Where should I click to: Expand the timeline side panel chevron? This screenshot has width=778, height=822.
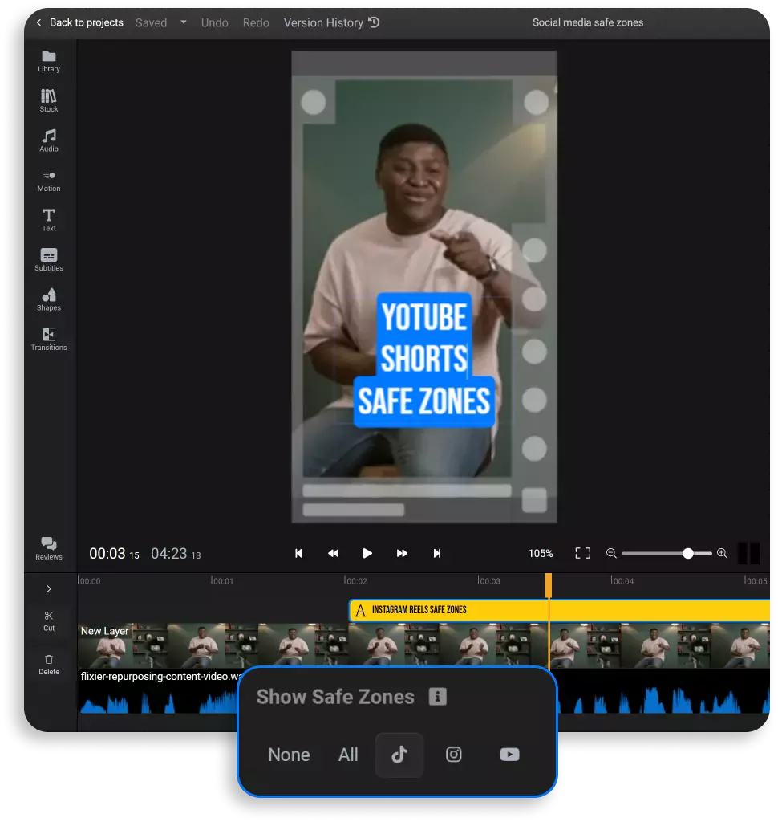click(49, 588)
